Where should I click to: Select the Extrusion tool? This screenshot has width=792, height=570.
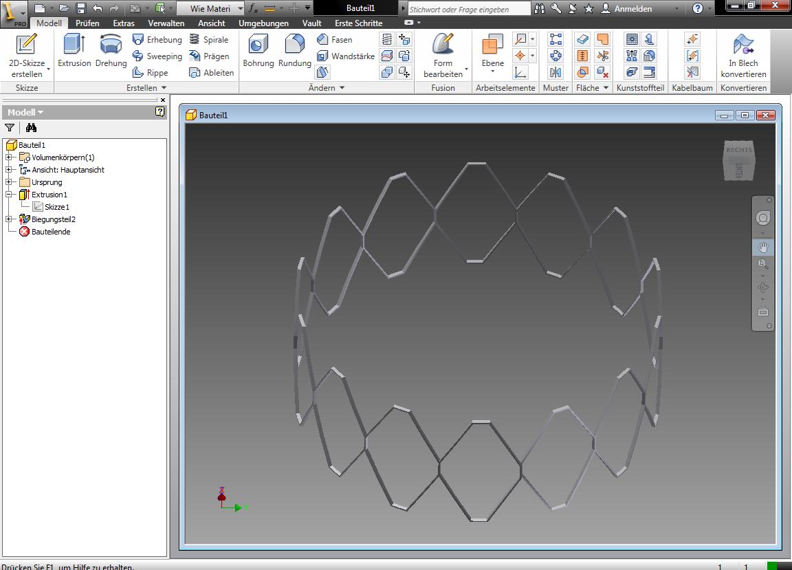click(74, 51)
